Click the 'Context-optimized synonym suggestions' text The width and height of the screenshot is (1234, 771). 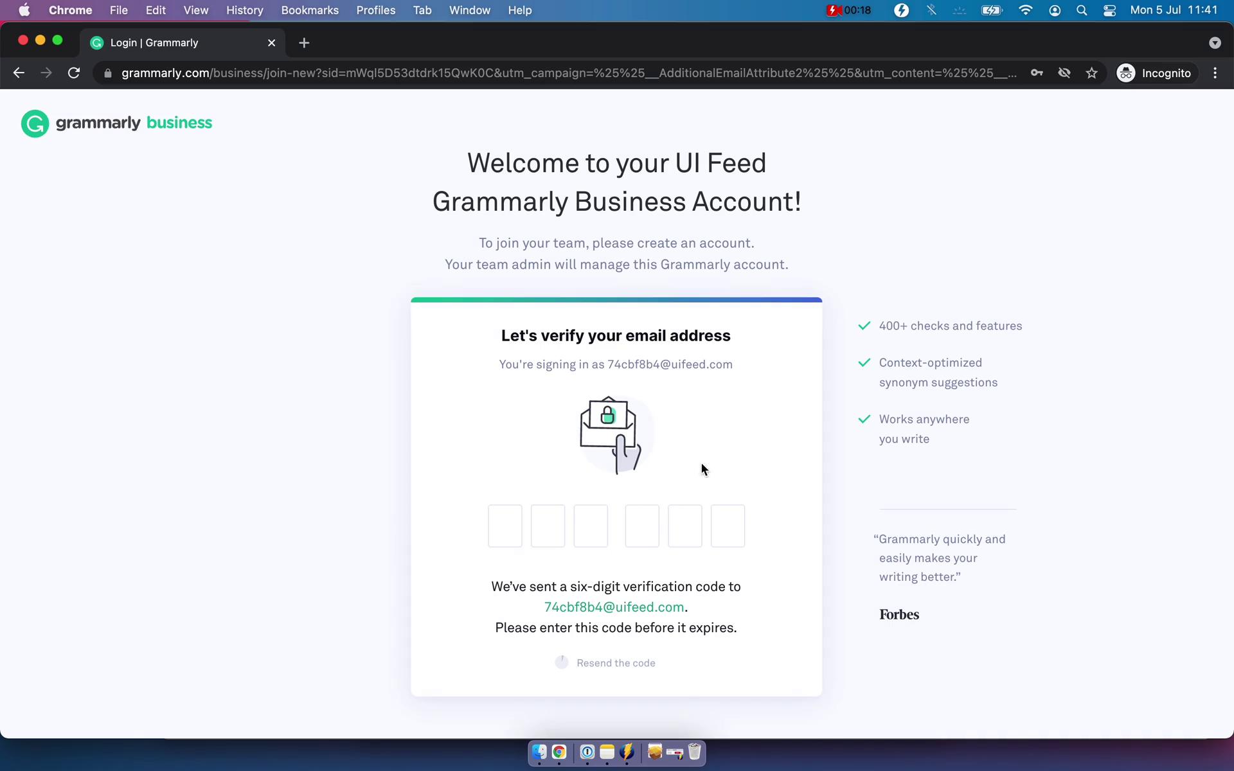click(938, 373)
